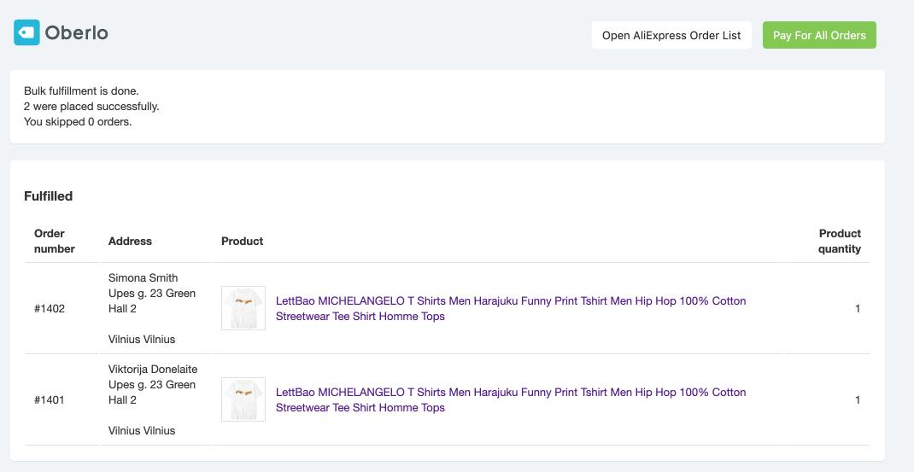
Task: Click order number #1401
Action: 50,399
